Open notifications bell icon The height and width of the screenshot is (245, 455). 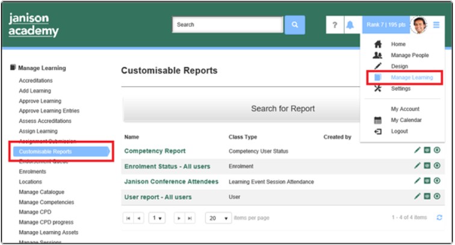[x=350, y=25]
